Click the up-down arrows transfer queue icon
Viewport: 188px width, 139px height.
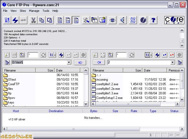[133, 20]
